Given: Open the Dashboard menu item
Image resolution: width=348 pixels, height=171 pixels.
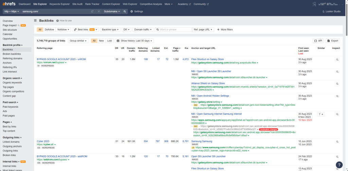Looking at the screenshot, I should click(24, 4).
